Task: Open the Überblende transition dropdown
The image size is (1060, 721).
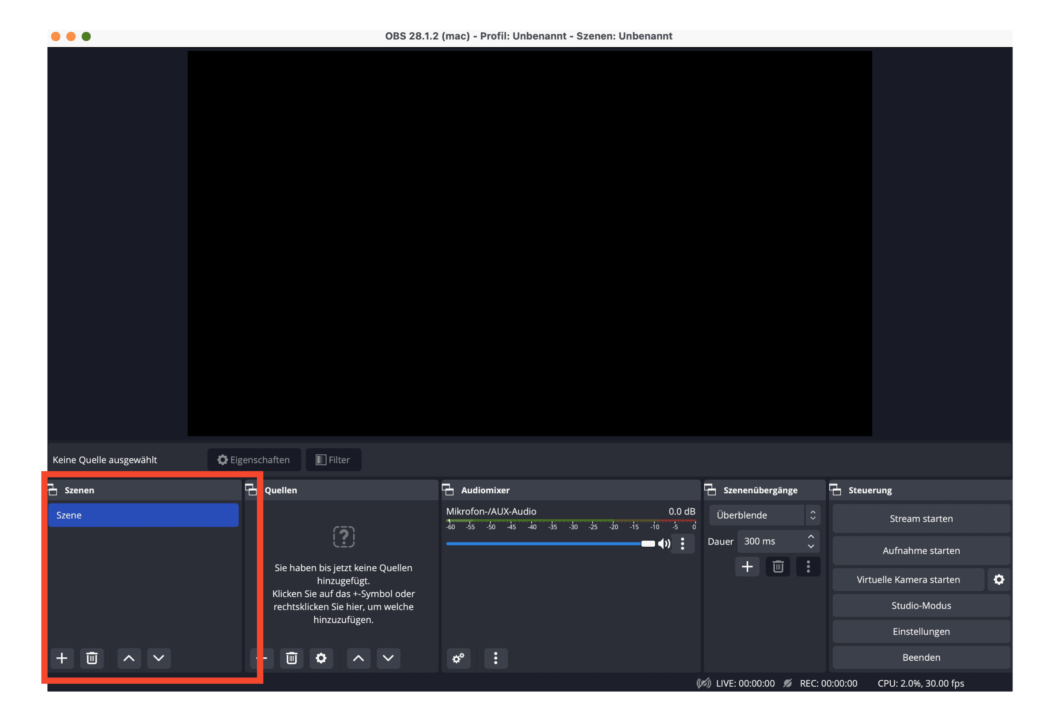Action: 764,515
